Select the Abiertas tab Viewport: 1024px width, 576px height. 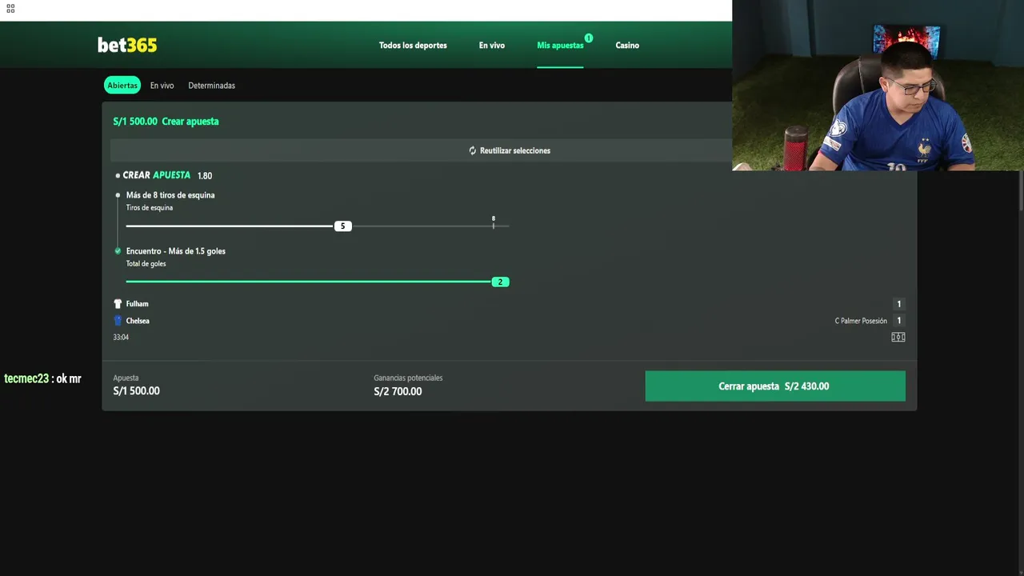(122, 86)
